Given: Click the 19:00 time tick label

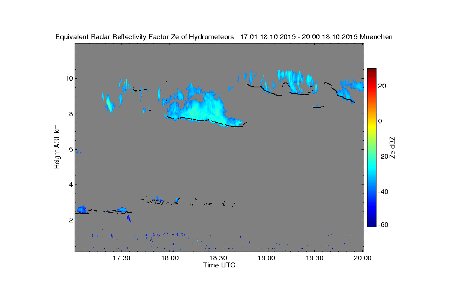Looking at the screenshot, I should pyautogui.click(x=267, y=258).
